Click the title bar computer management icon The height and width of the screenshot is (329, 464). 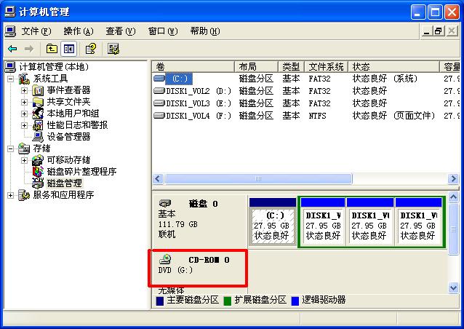[10, 11]
